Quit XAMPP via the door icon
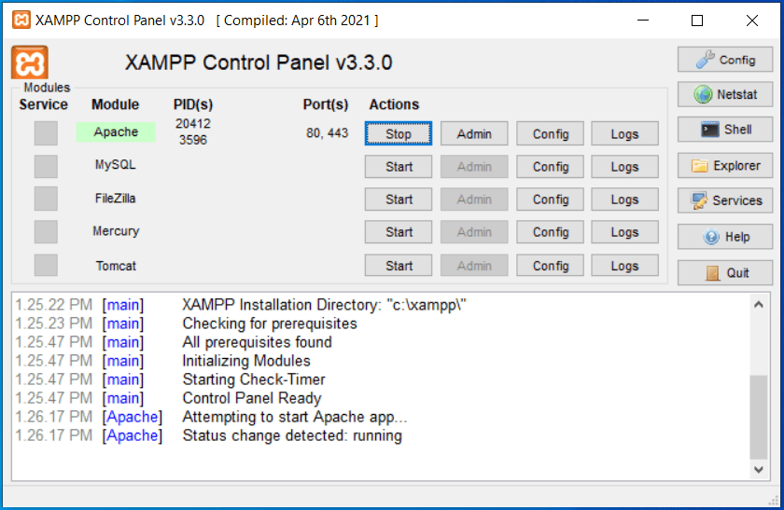This screenshot has width=784, height=510. pyautogui.click(x=725, y=273)
